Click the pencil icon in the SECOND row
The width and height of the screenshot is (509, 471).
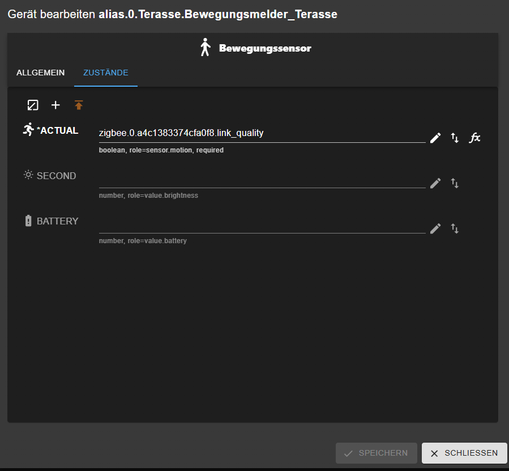[435, 183]
